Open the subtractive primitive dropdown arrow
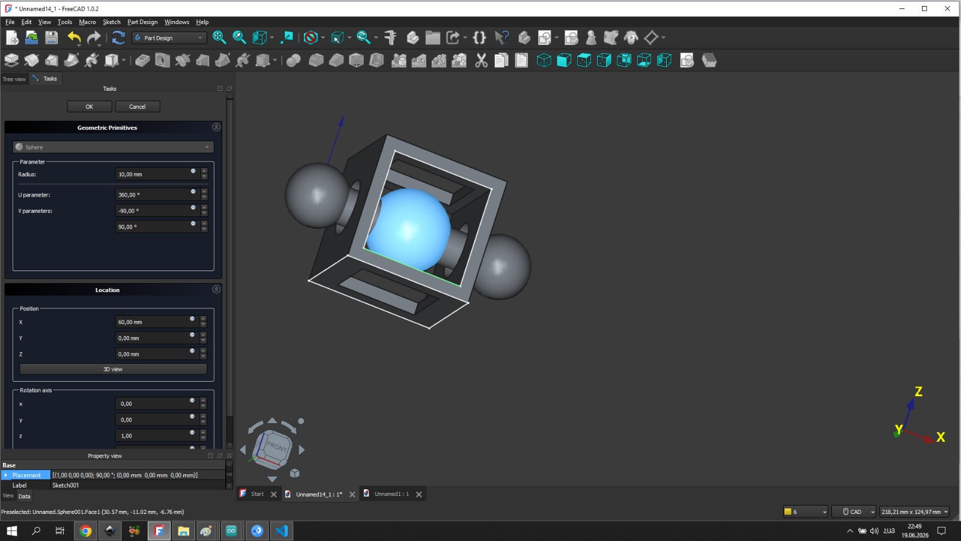The width and height of the screenshot is (961, 541). [274, 60]
